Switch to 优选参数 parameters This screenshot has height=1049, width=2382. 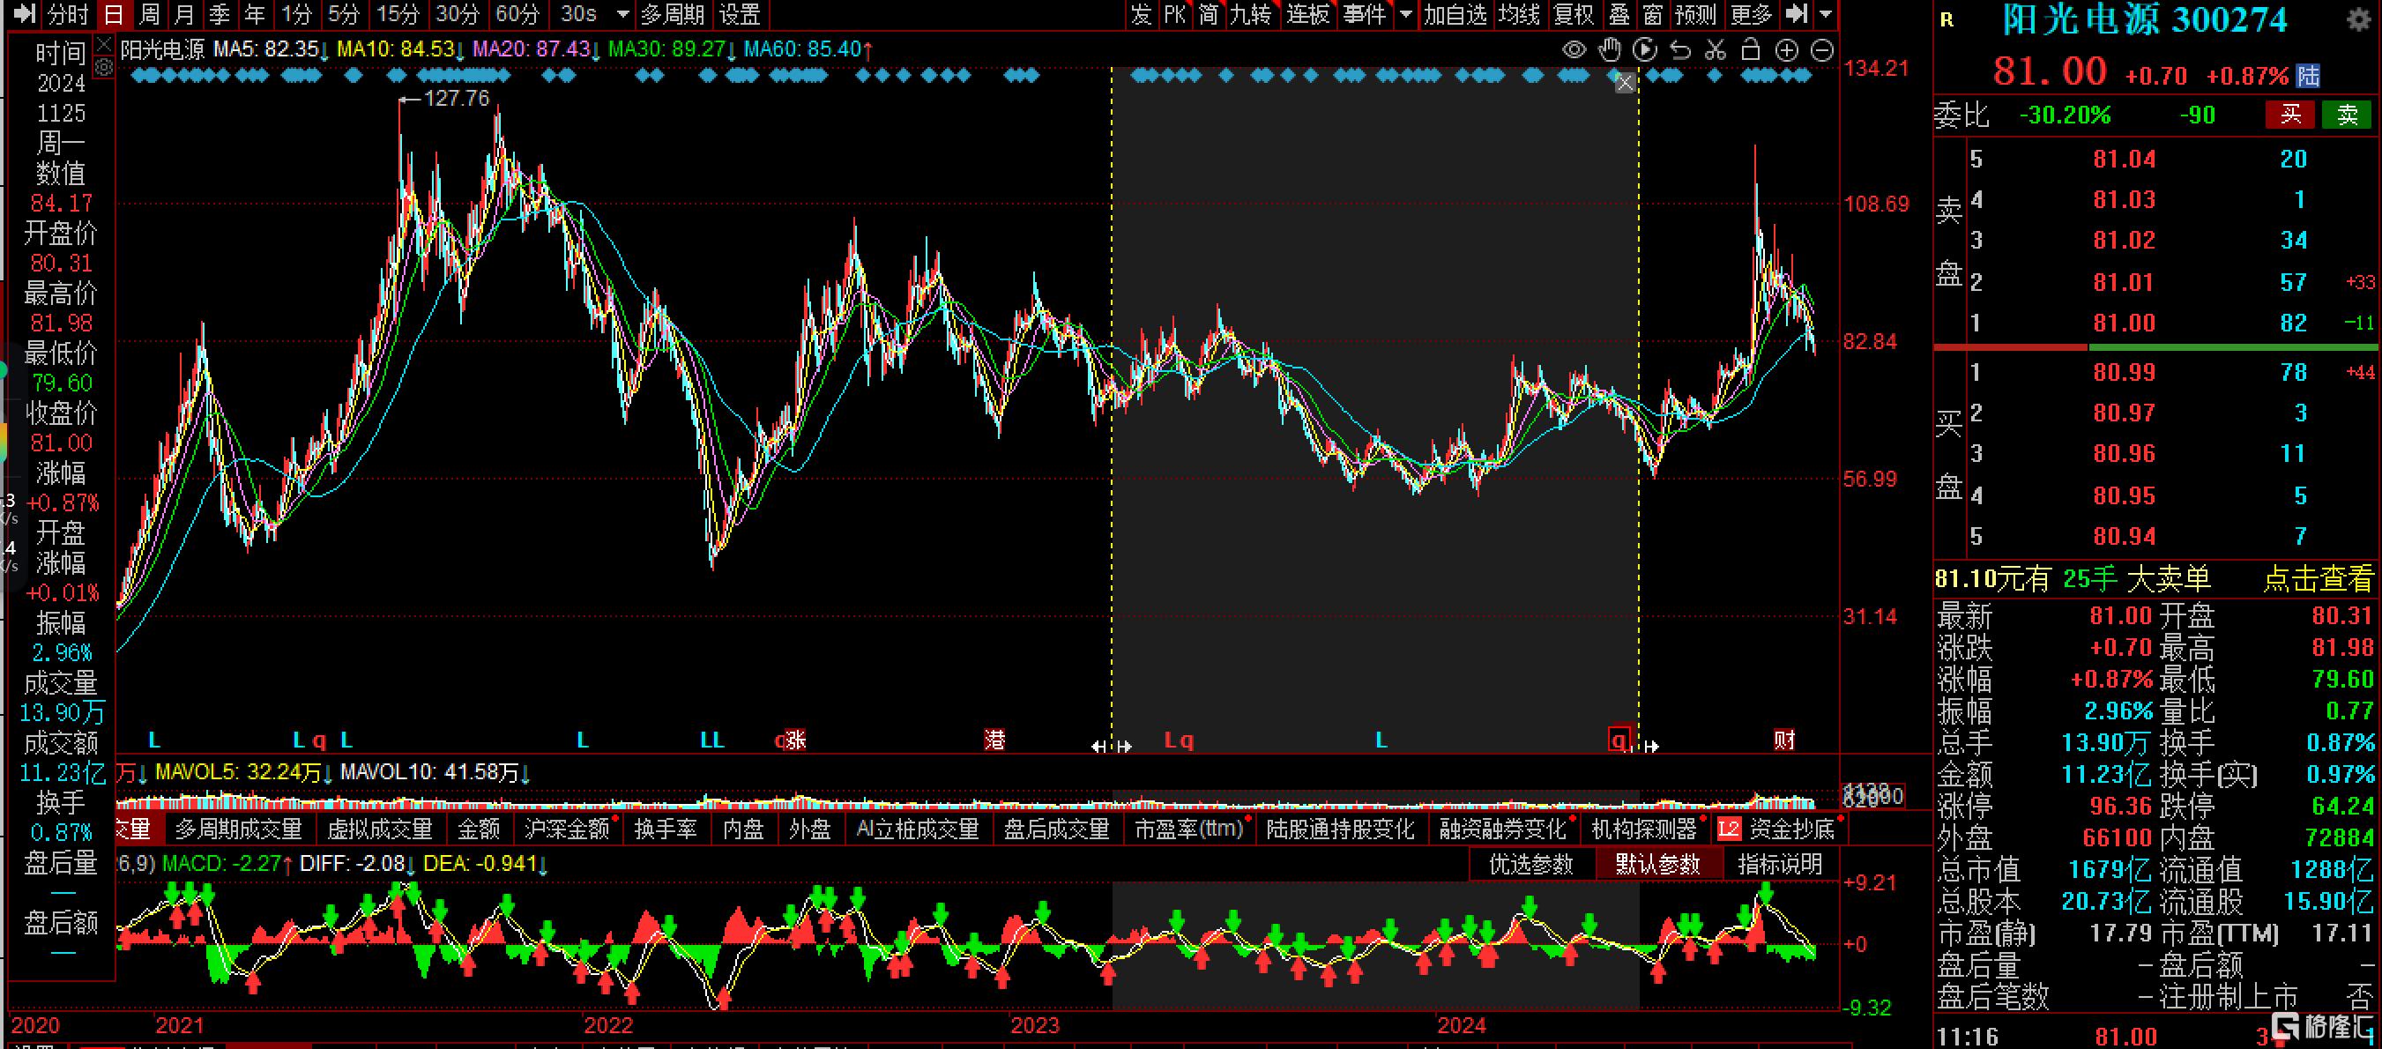(1531, 864)
